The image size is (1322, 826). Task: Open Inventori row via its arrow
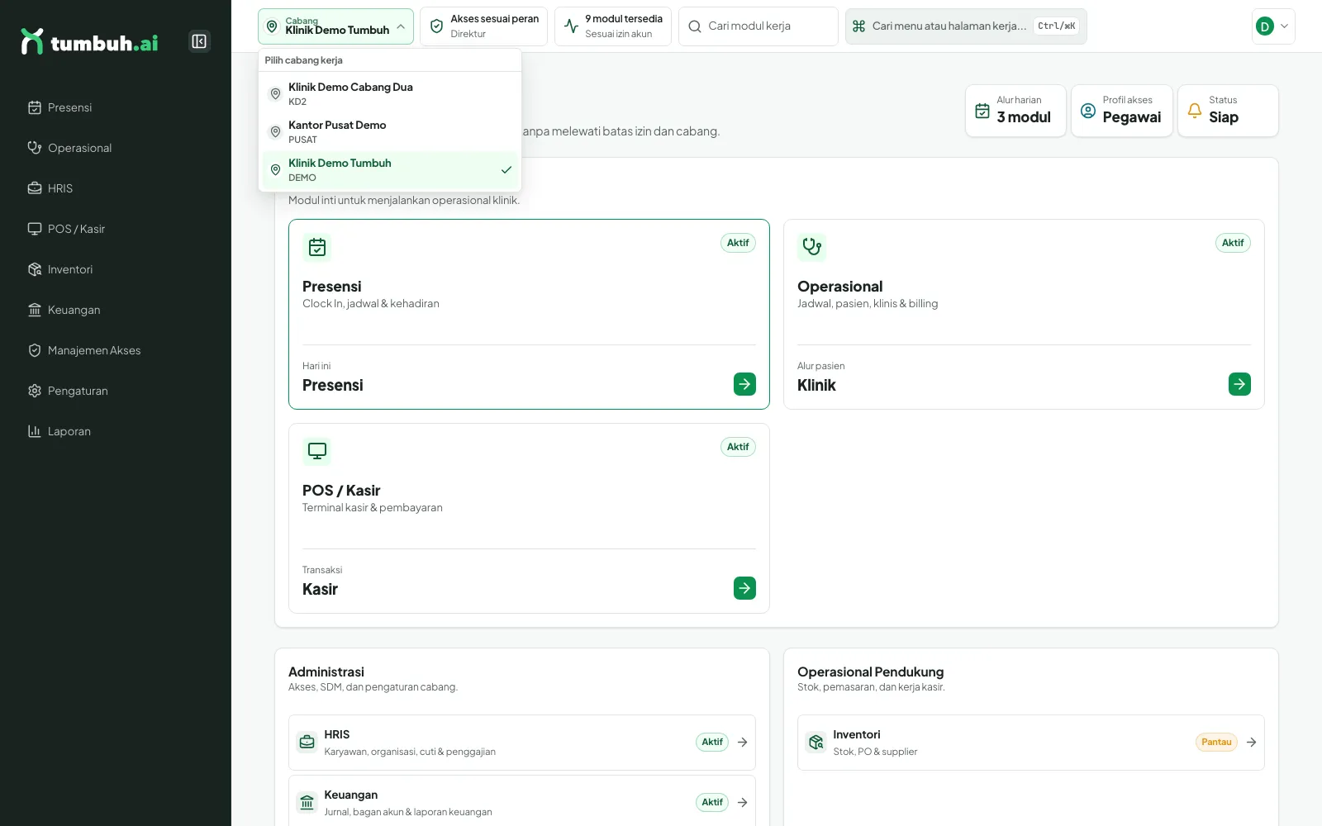click(1251, 742)
